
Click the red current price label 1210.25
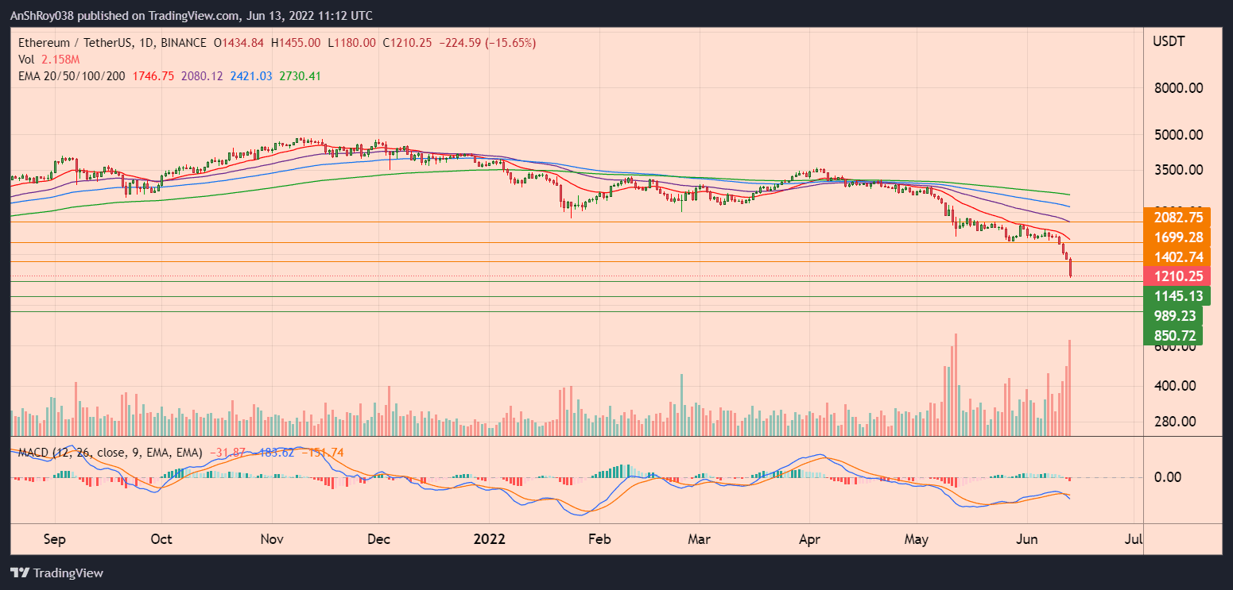(x=1177, y=276)
